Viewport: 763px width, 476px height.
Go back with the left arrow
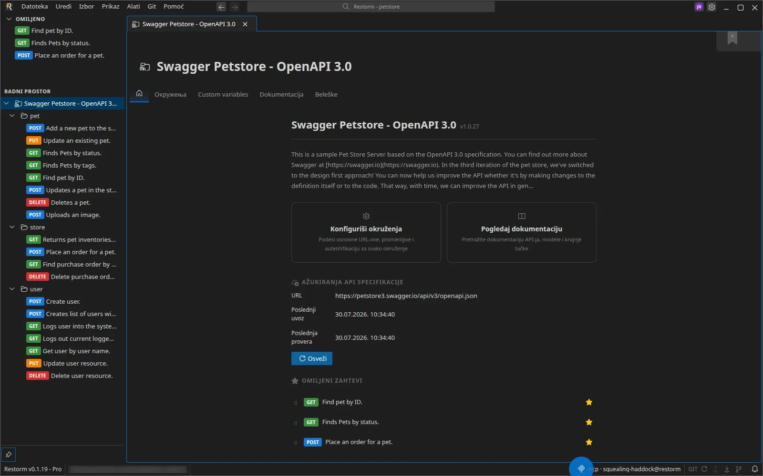coord(221,7)
